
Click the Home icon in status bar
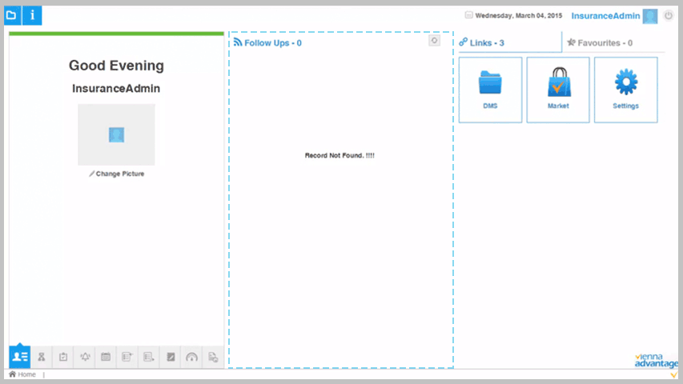[x=12, y=374]
